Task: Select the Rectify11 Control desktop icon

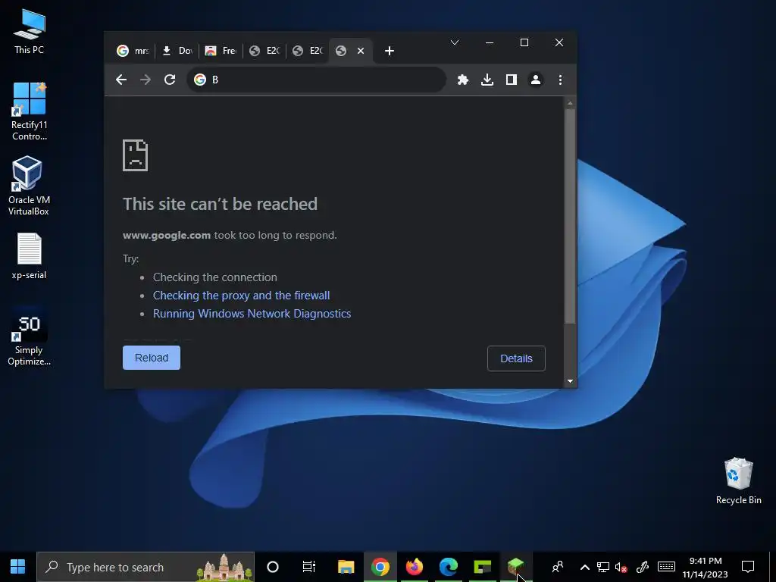Action: [x=30, y=112]
